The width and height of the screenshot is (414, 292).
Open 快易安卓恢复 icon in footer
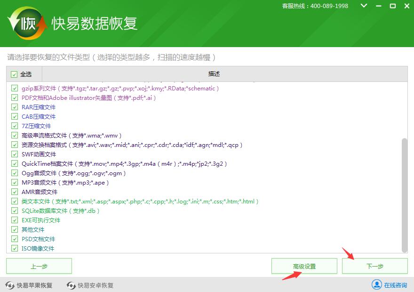pyautogui.click(x=71, y=285)
